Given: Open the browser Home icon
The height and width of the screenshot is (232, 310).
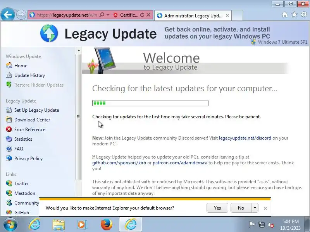Looking at the screenshot, I should pyautogui.click(x=285, y=15).
